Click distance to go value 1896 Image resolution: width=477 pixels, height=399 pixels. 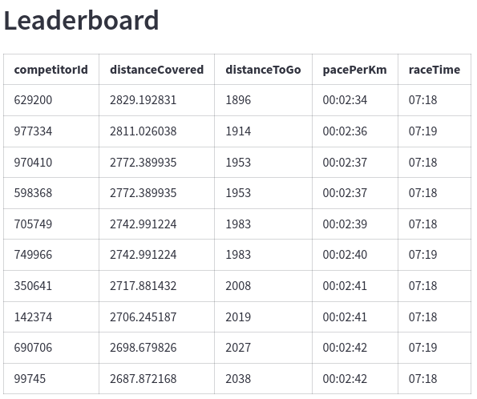[238, 100]
